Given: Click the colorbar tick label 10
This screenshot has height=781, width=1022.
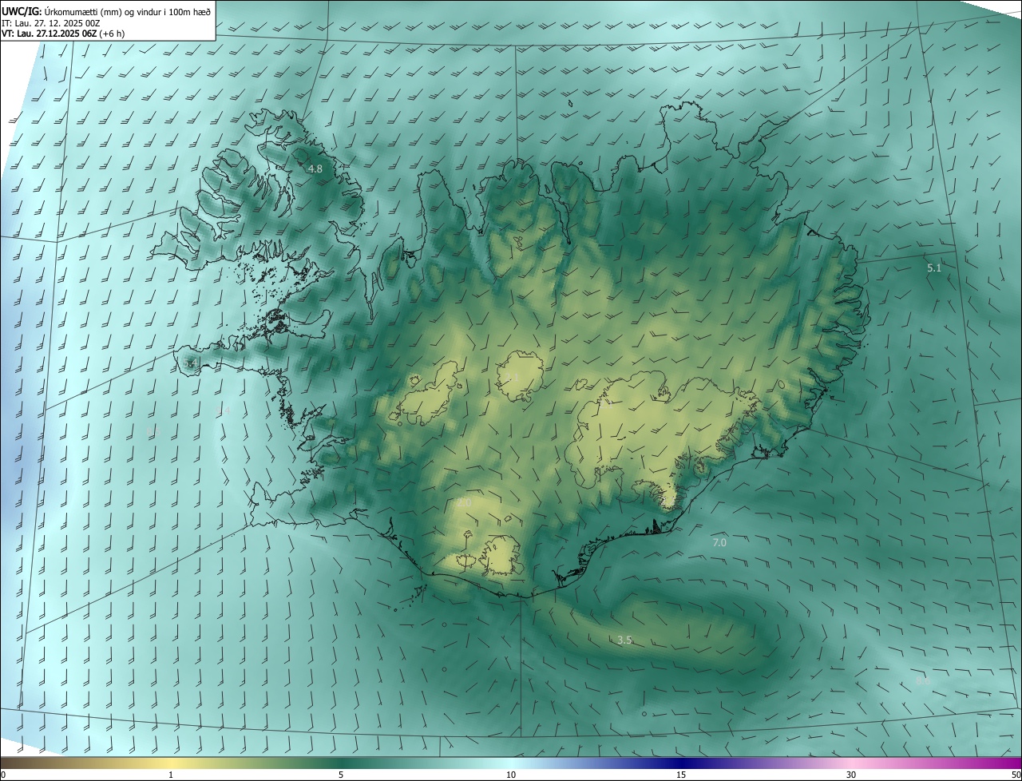Looking at the screenshot, I should 511,775.
